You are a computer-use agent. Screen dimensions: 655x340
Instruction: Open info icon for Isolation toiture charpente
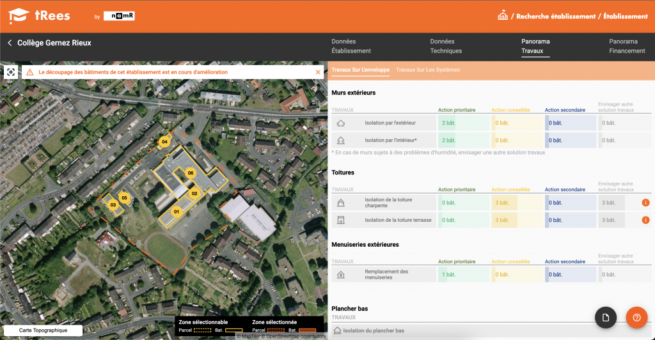point(645,203)
